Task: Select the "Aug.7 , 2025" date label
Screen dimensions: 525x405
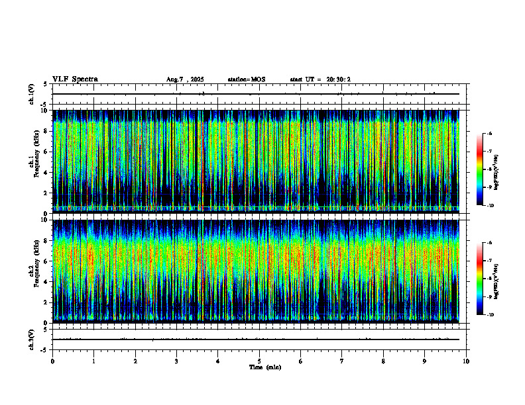Action: tap(185, 79)
